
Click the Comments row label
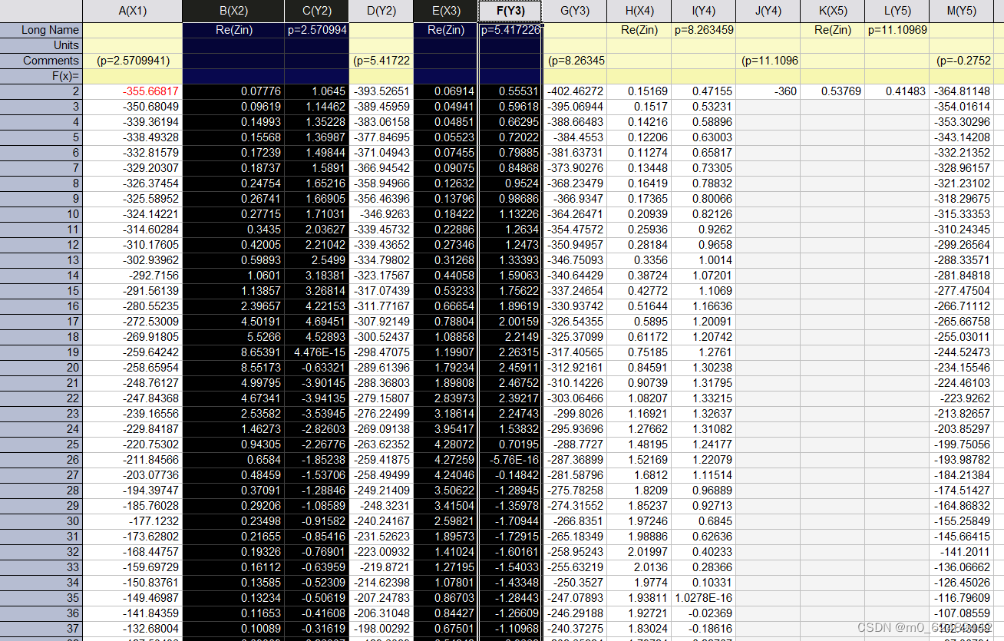pyautogui.click(x=41, y=61)
